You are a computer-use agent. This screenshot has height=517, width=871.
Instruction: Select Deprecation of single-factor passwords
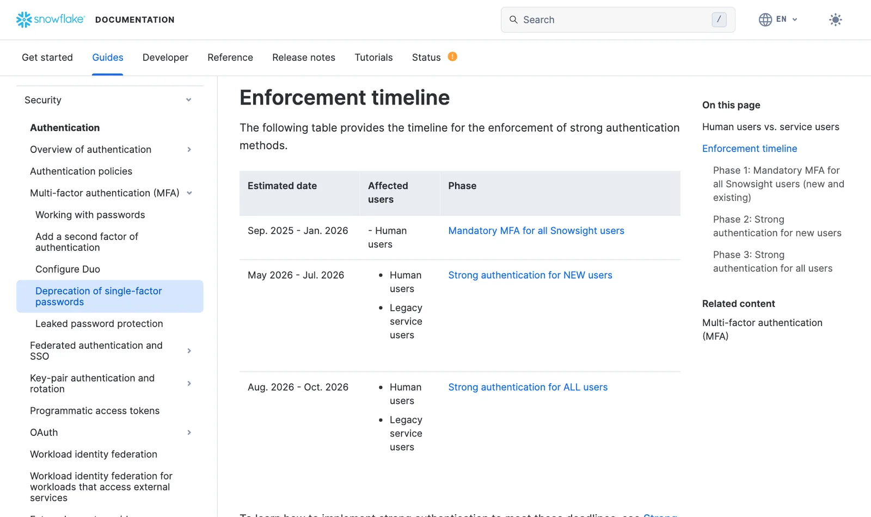tap(110, 297)
